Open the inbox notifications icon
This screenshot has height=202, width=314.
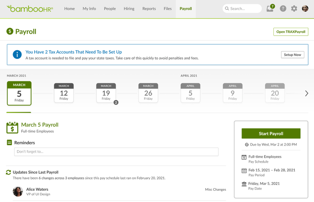[270, 8]
